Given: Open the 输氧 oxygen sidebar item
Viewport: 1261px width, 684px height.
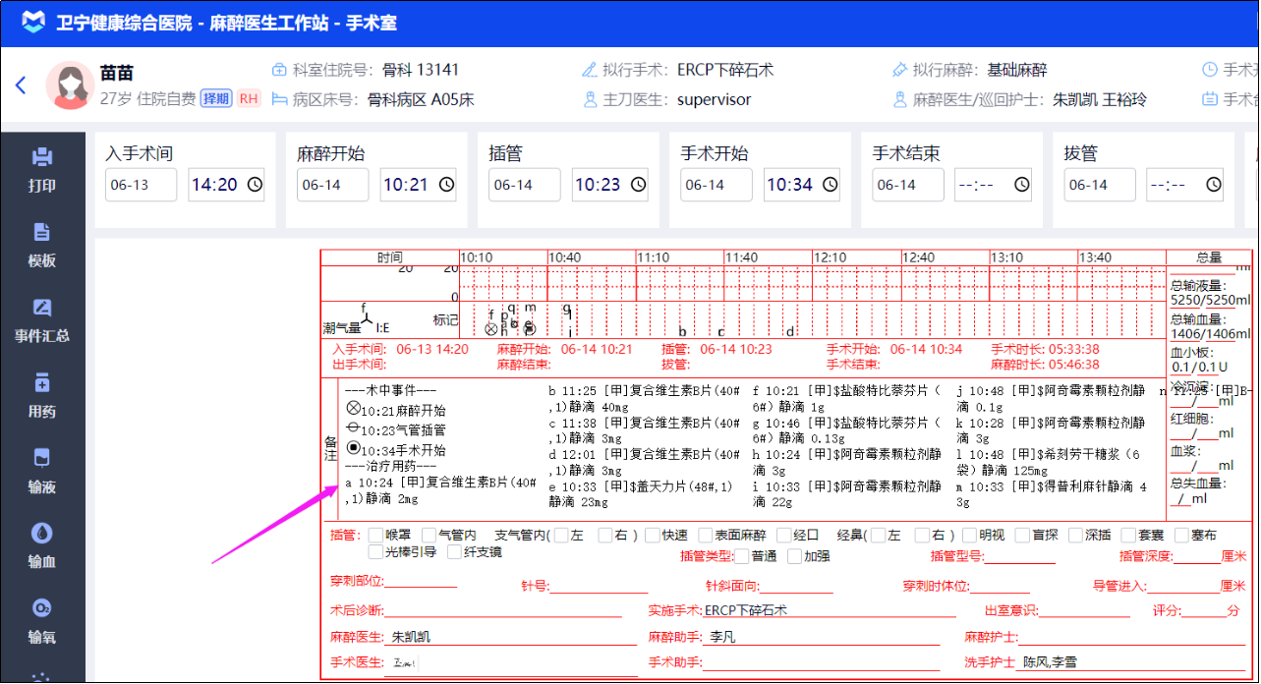Looking at the screenshot, I should pos(41,621).
